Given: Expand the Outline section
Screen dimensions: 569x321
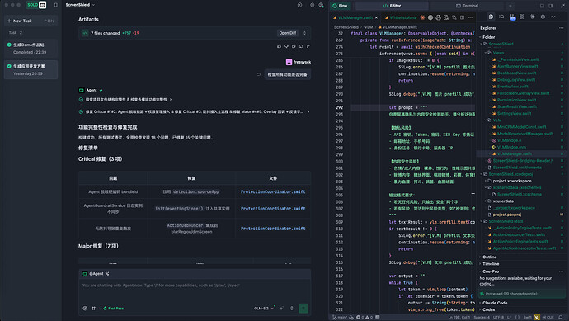Looking at the screenshot, I should [x=489, y=257].
